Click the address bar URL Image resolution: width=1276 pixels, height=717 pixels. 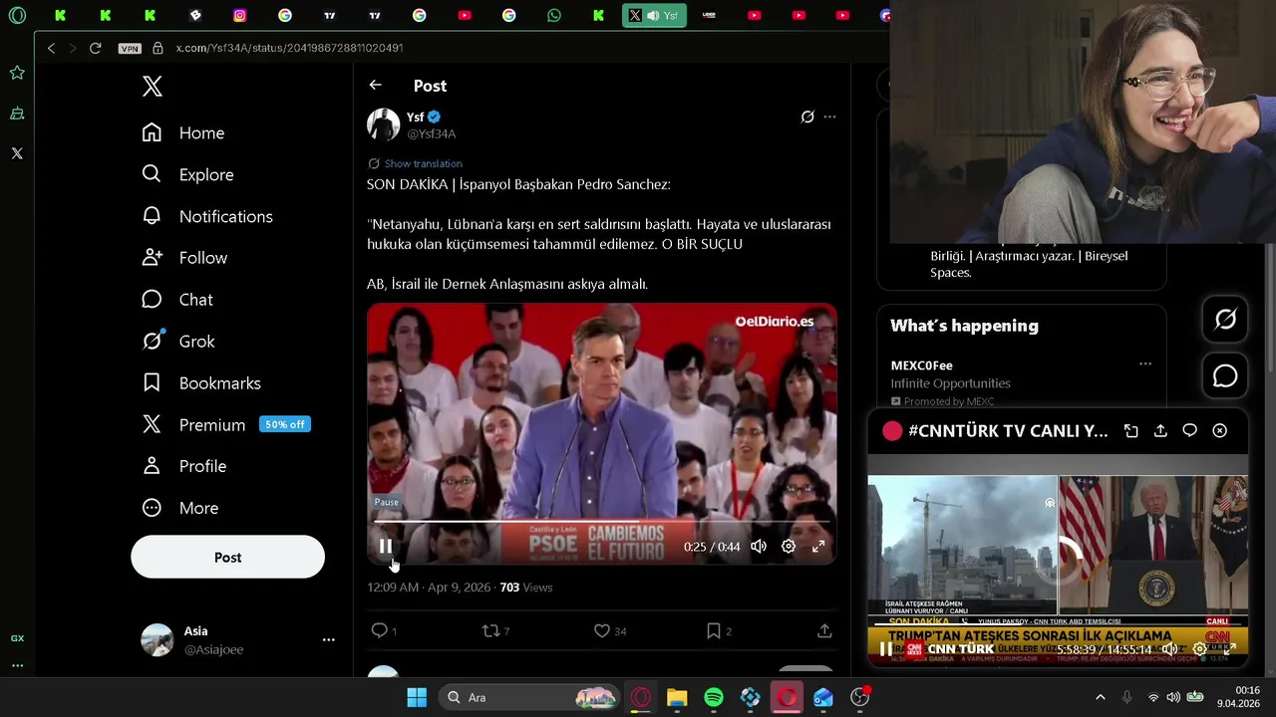[289, 48]
